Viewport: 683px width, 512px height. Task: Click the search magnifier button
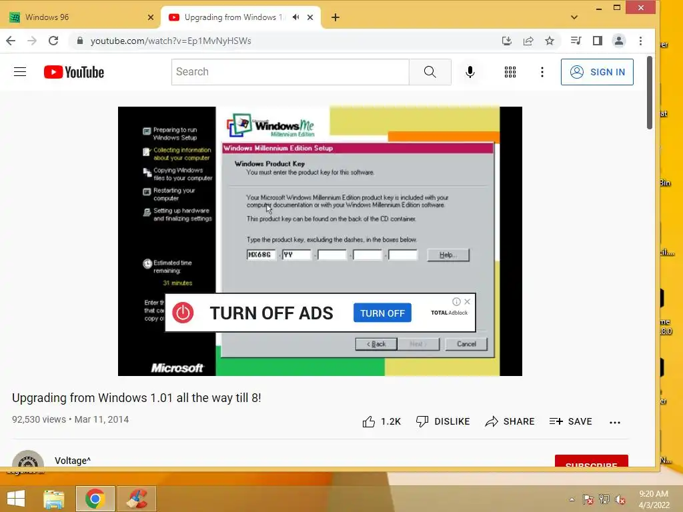430,72
